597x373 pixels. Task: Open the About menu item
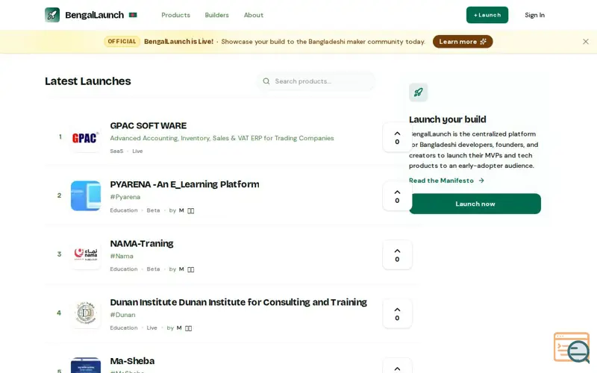[253, 15]
